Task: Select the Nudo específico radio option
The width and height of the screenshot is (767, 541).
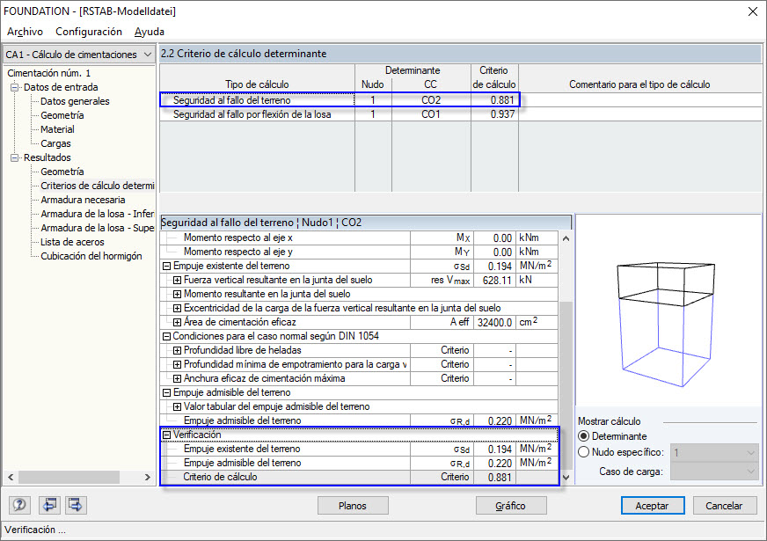Action: [583, 452]
